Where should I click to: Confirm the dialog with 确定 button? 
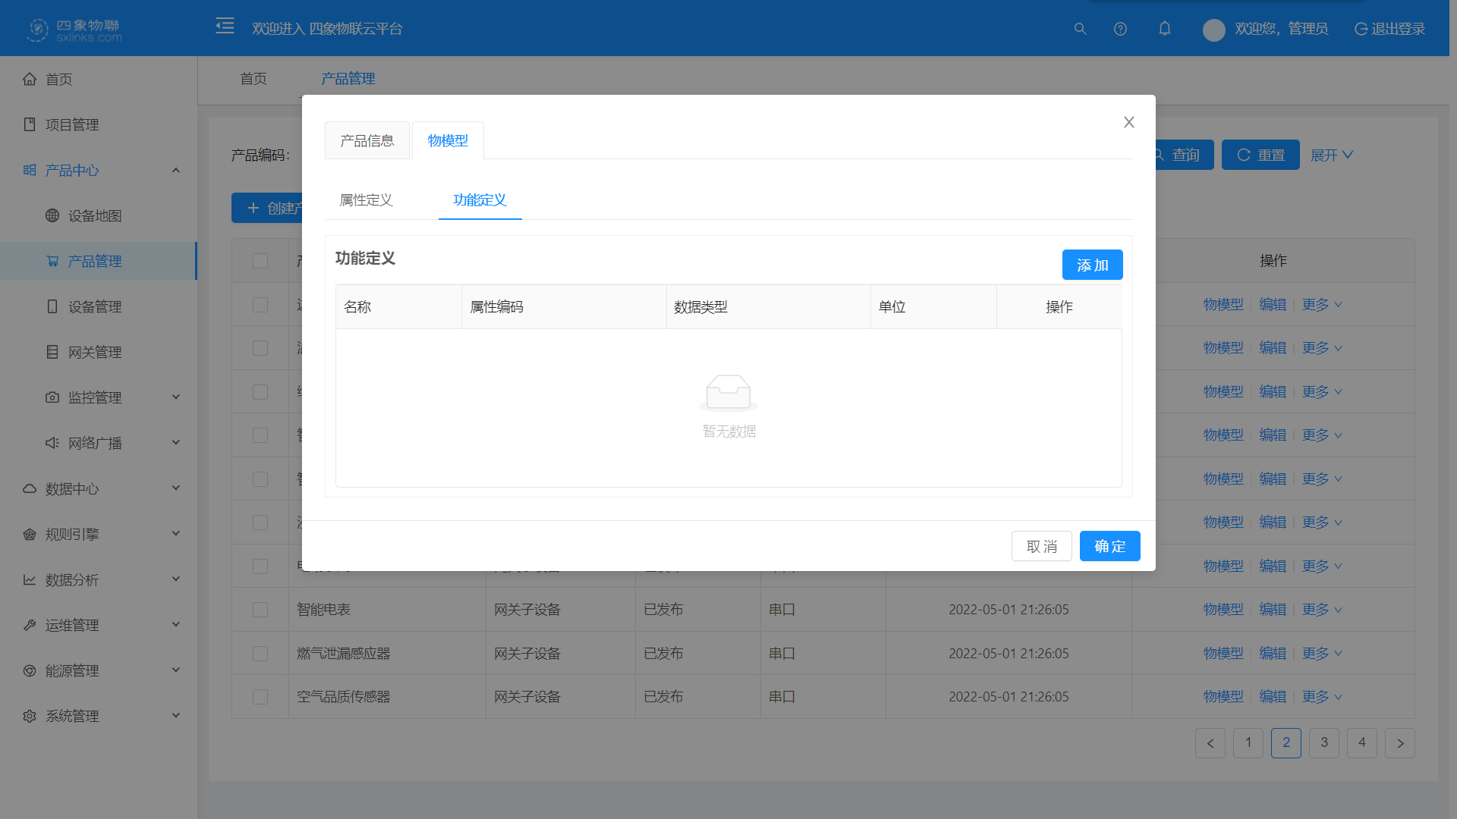(1109, 546)
